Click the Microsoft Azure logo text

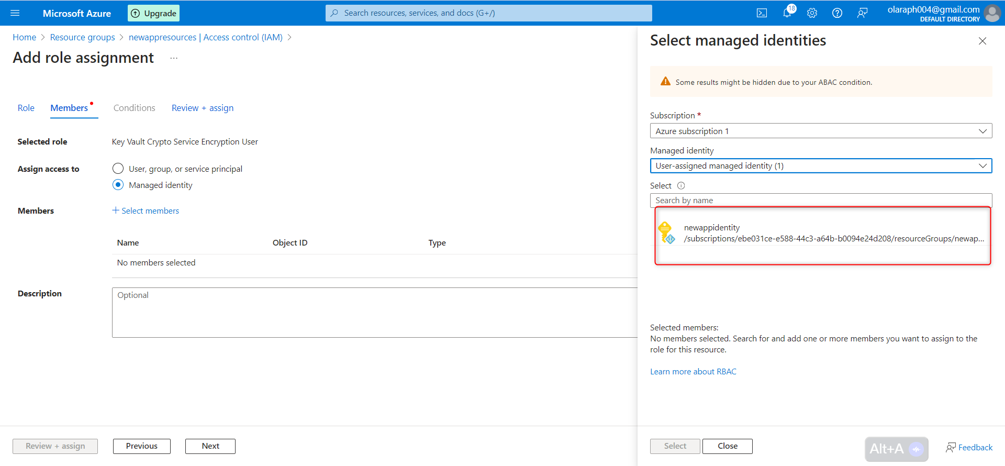77,13
